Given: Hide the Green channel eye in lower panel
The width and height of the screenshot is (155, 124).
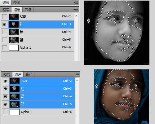Looking at the screenshot, I should tap(5, 96).
